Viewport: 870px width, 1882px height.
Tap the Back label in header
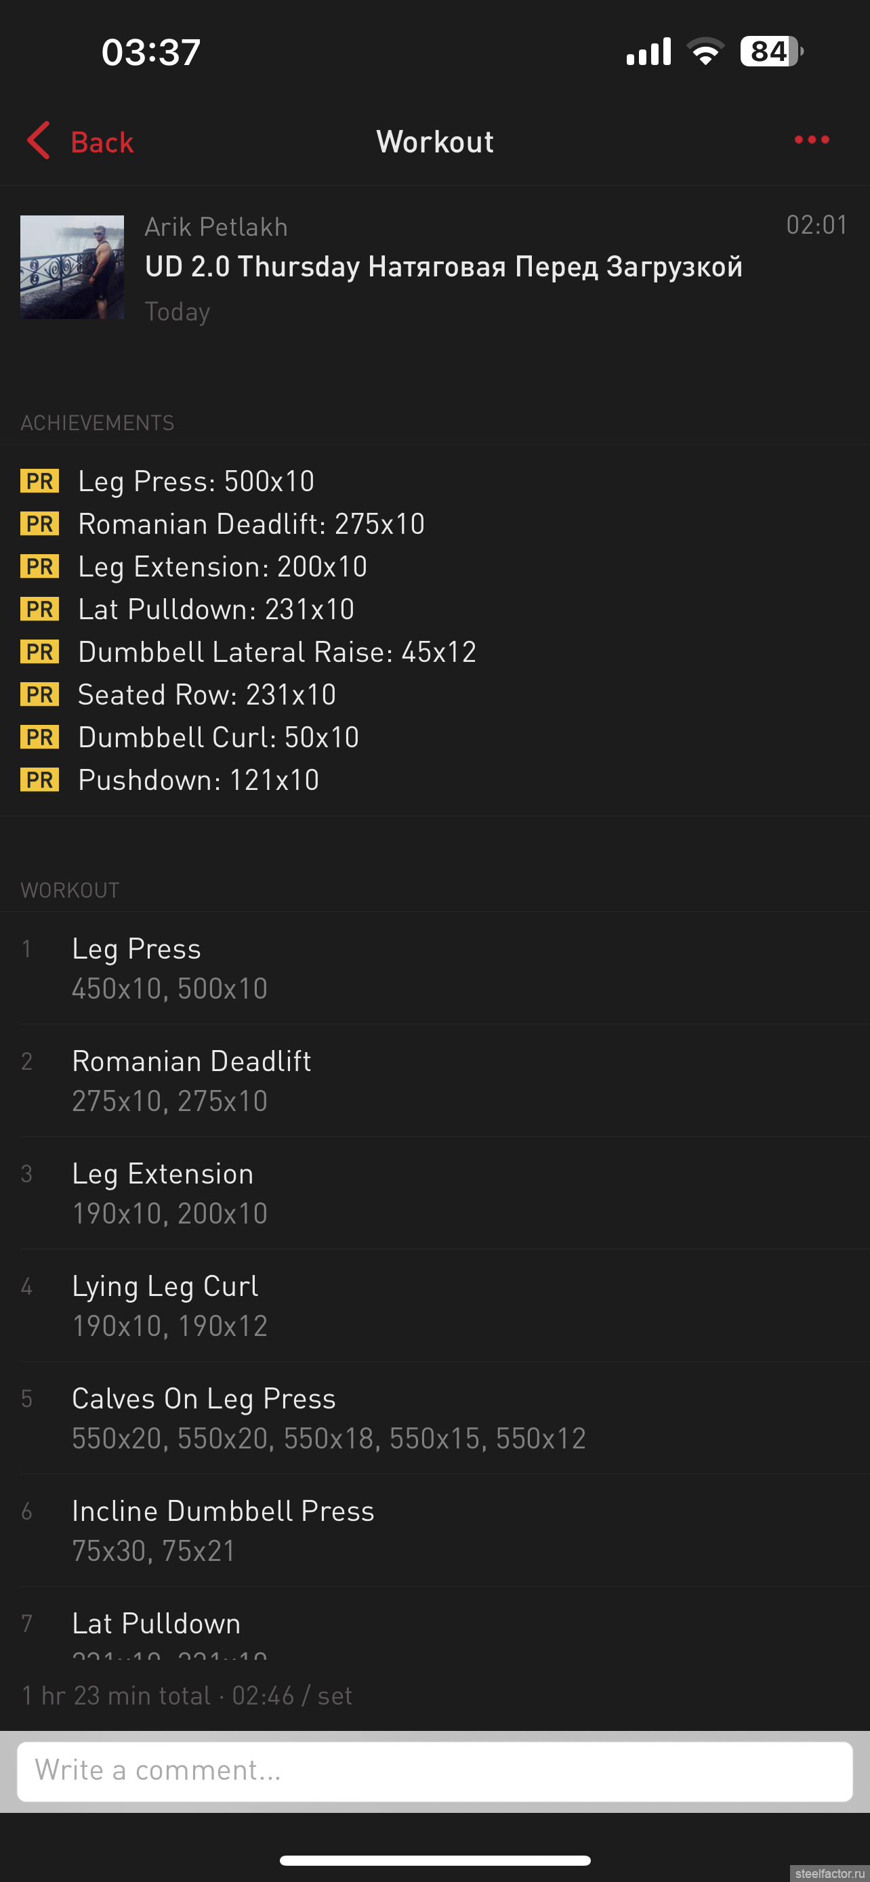coord(102,142)
